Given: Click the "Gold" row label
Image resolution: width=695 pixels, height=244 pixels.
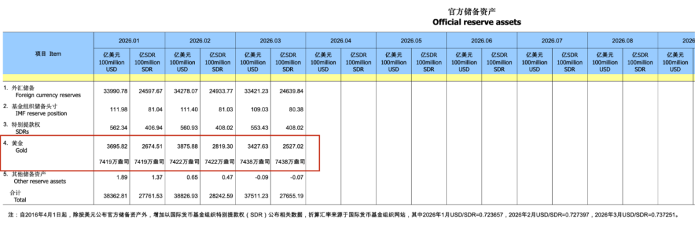Looking at the screenshot, I should pos(21,151).
